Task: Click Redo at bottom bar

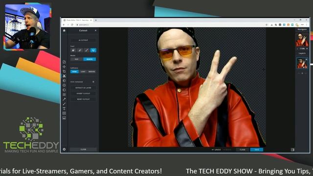Action: click(x=227, y=150)
